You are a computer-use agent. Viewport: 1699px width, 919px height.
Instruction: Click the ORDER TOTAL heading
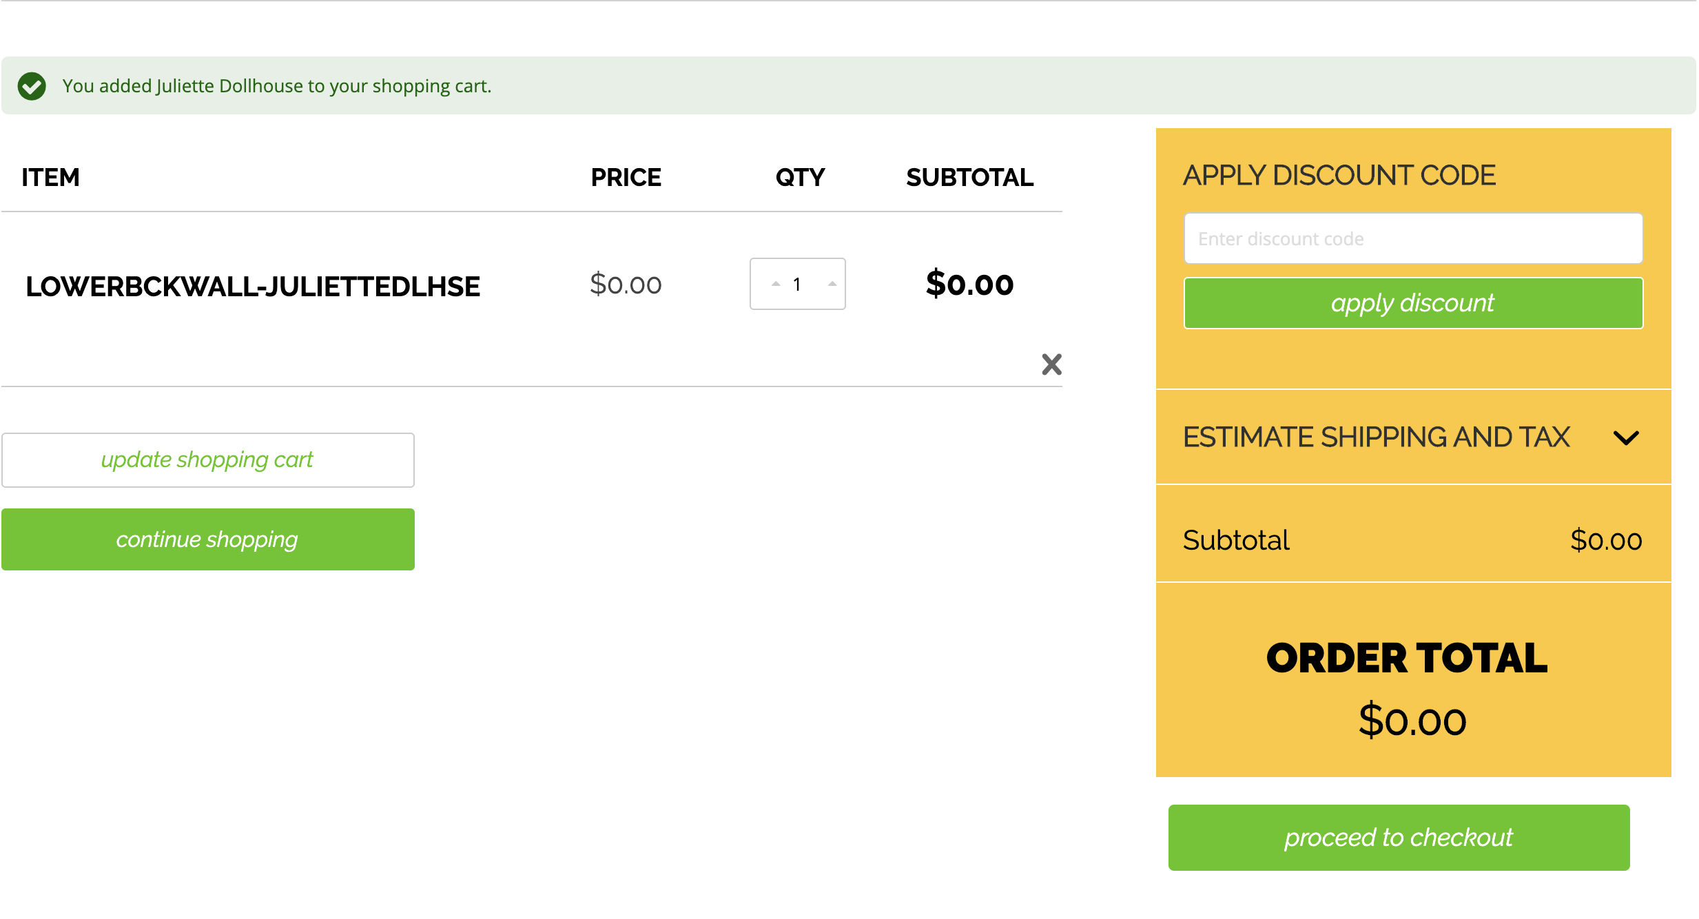tap(1407, 658)
